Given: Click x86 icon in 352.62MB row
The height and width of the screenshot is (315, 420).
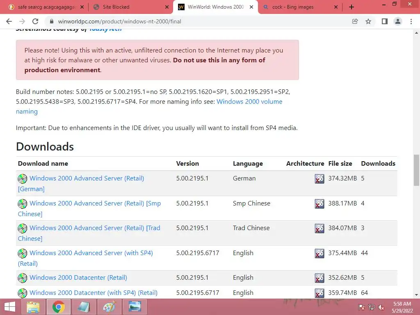Looking at the screenshot, I should (x=319, y=278).
